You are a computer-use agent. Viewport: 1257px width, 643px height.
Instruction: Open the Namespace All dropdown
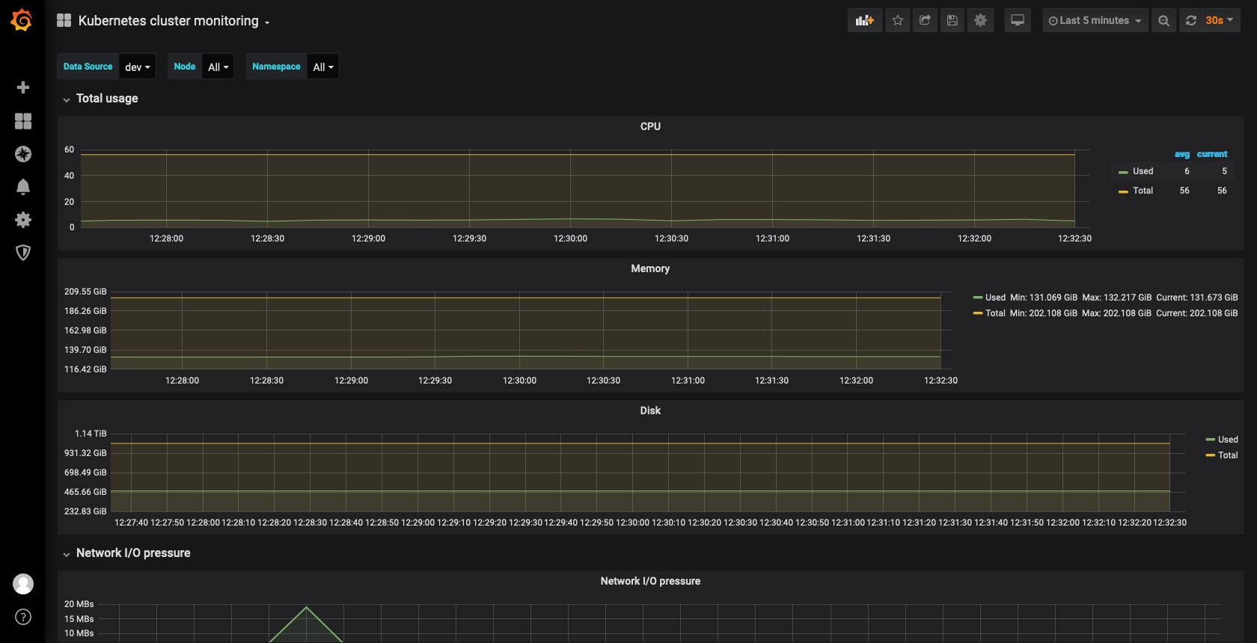click(322, 67)
